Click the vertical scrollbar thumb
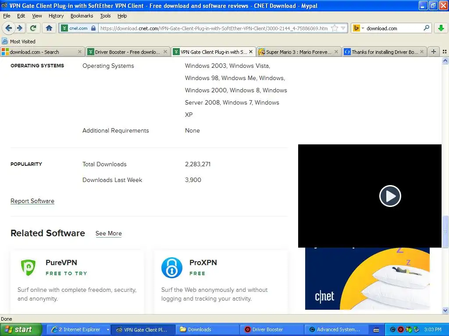The image size is (449, 336). [x=445, y=231]
